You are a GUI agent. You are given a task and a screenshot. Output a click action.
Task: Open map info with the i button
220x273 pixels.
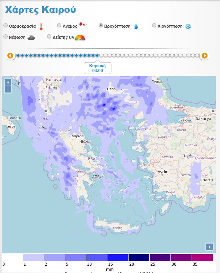[x=209, y=247]
